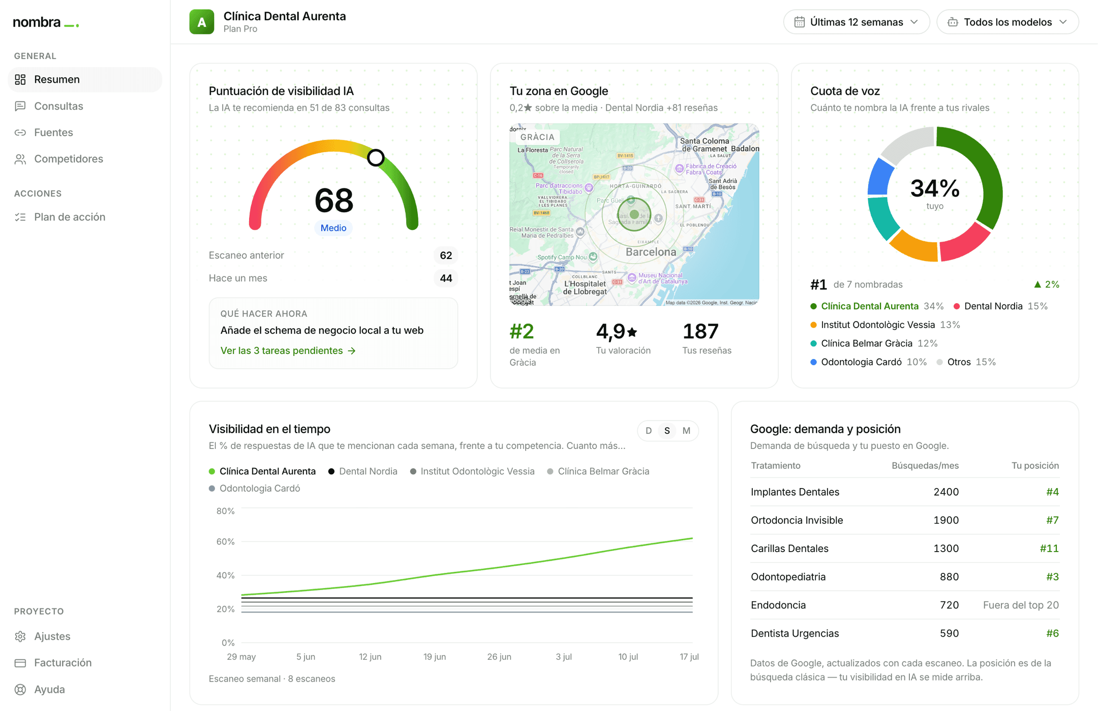Toggle Institut Odontològic Vessia chart series

tap(472, 471)
